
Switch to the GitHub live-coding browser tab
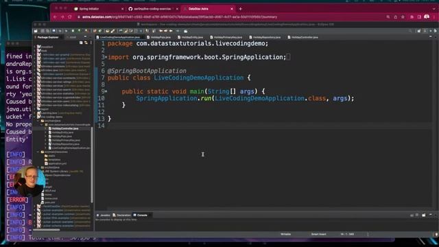[x=152, y=9]
